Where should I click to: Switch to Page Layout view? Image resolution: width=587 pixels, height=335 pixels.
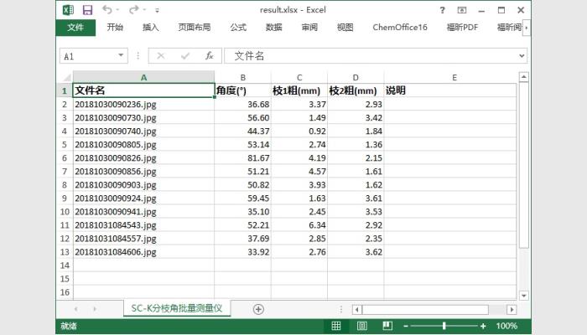tap(362, 326)
